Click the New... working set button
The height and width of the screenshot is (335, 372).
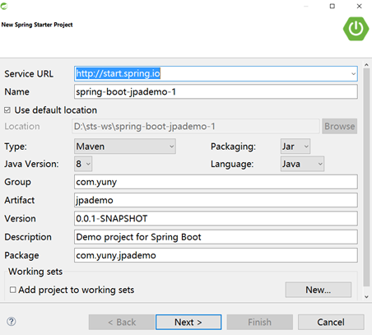(319, 290)
